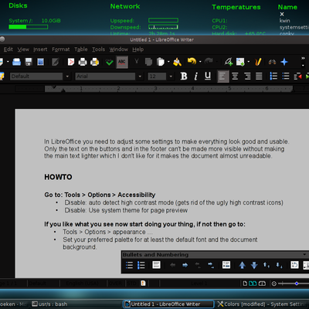Set Align Right paragraph alignment
309x309 pixels.
[247, 76]
